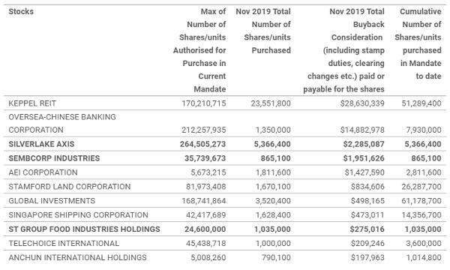The width and height of the screenshot is (450, 270).
Task: Click the AEI CORPORATION stock name
Action: (43, 172)
